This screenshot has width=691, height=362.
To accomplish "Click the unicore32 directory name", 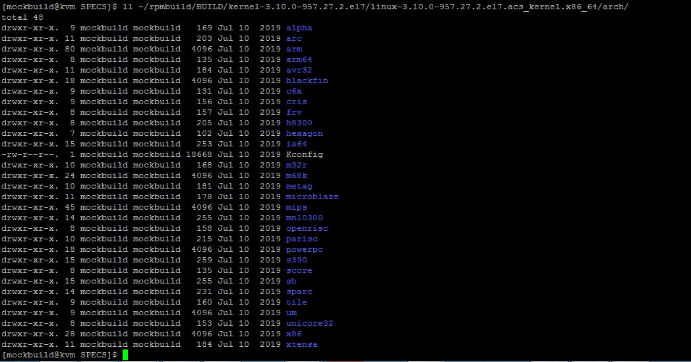I will pos(309,324).
